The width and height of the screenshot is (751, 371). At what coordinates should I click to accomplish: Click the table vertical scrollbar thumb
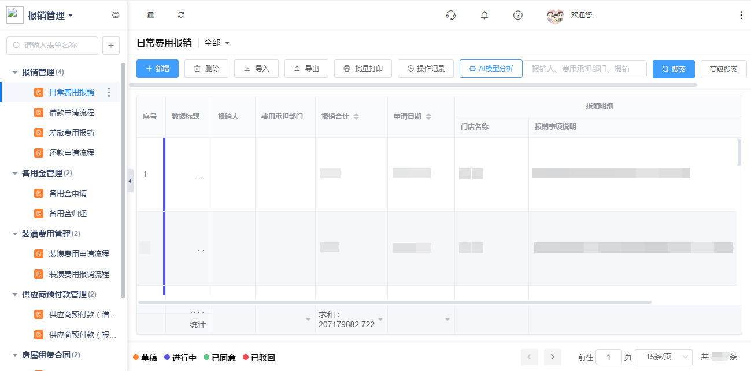click(739, 152)
